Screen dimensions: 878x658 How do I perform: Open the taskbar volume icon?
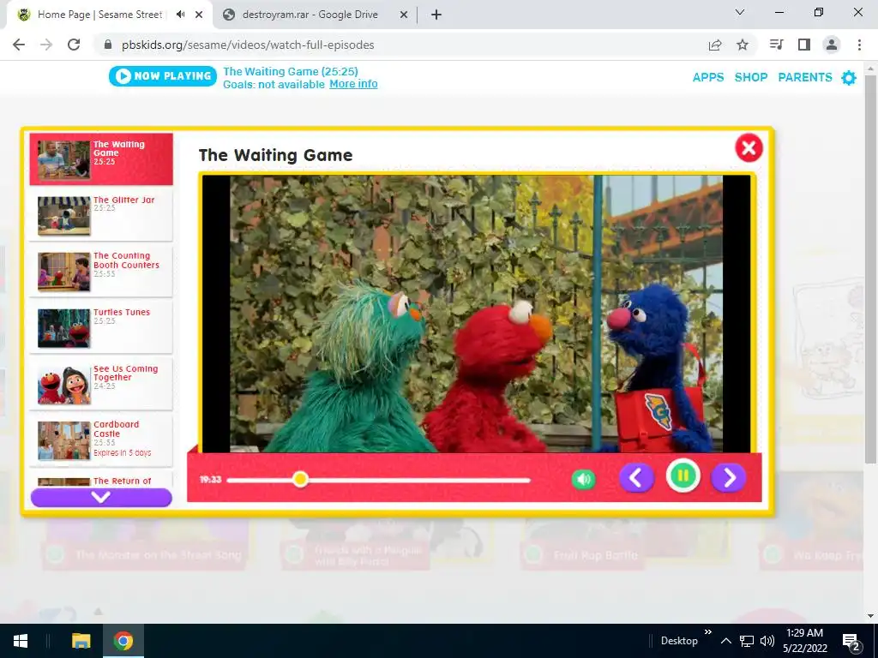pyautogui.click(x=767, y=641)
